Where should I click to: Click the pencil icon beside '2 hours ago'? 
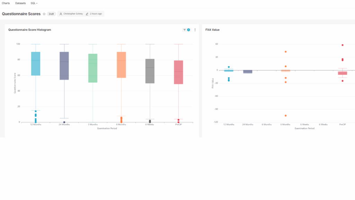(x=87, y=14)
